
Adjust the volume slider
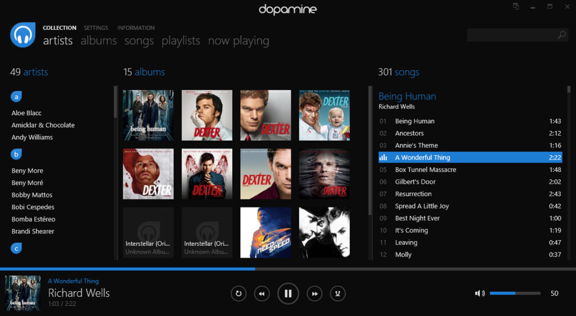pyautogui.click(x=515, y=293)
